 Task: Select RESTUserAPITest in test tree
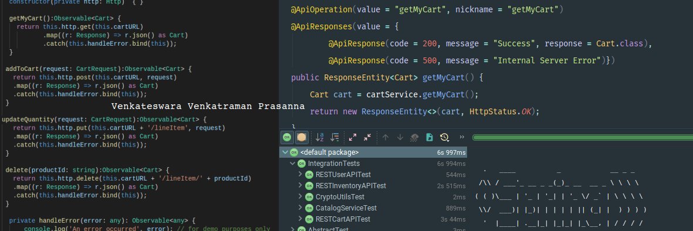click(x=343, y=175)
